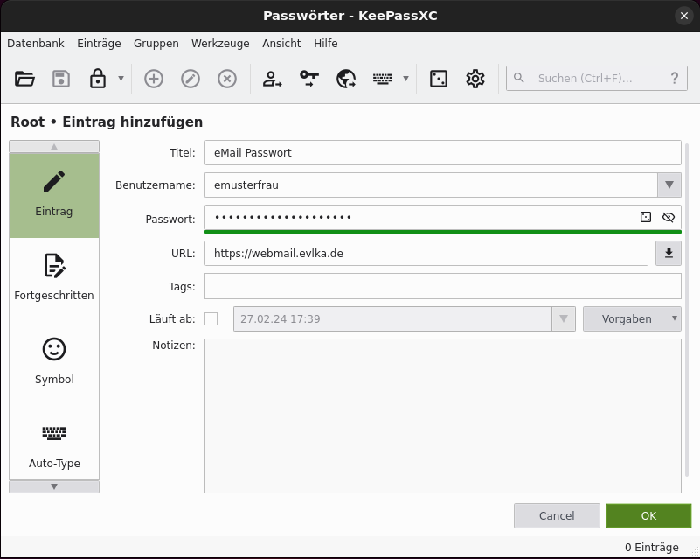
Task: Lock the database with padlock icon
Action: pos(98,79)
